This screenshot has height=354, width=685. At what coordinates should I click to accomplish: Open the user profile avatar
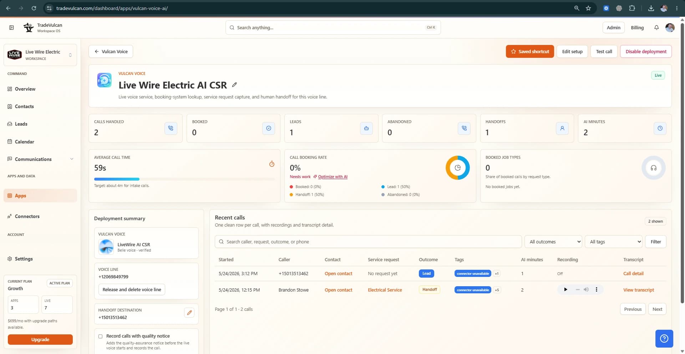[670, 27]
